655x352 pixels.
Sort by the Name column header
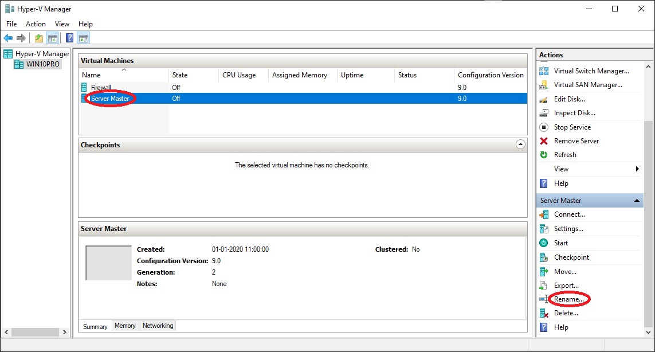coord(124,75)
